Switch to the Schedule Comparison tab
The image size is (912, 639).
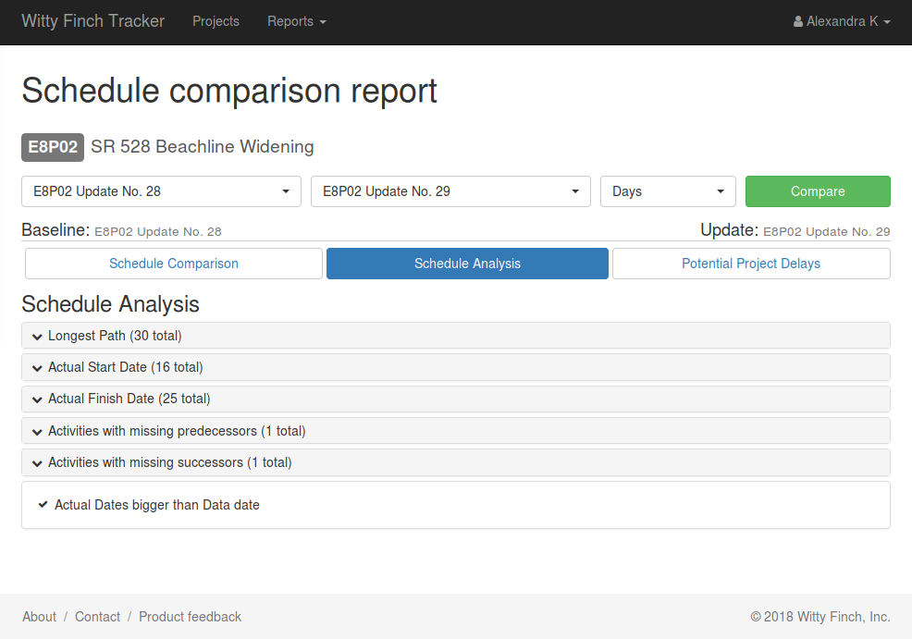pos(173,263)
